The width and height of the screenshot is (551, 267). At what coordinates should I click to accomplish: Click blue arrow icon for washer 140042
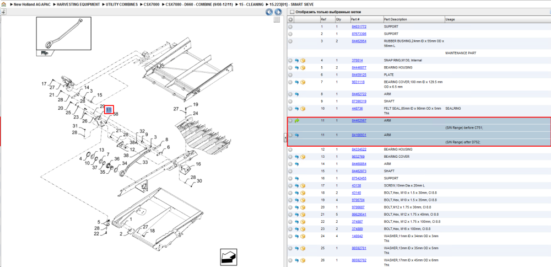pos(296,236)
